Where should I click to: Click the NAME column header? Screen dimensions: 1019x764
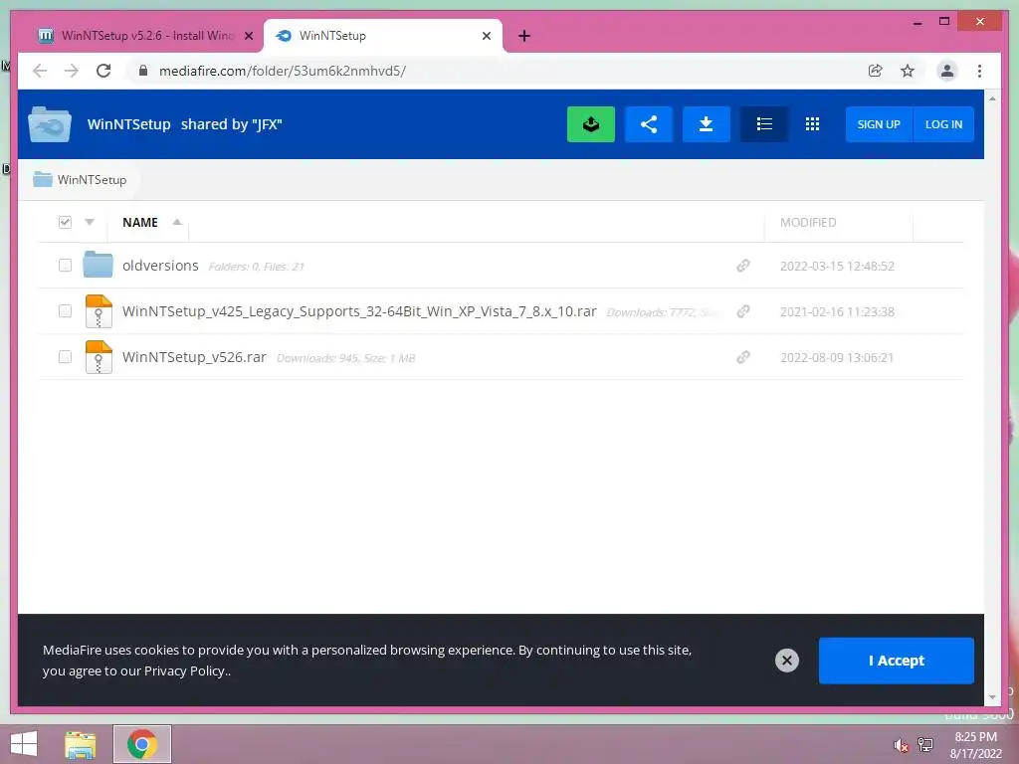[x=140, y=222]
